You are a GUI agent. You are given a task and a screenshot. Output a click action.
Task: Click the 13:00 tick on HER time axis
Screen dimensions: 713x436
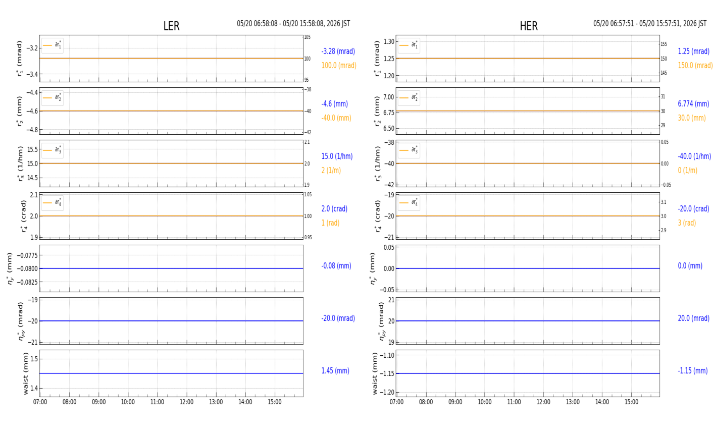click(x=573, y=402)
